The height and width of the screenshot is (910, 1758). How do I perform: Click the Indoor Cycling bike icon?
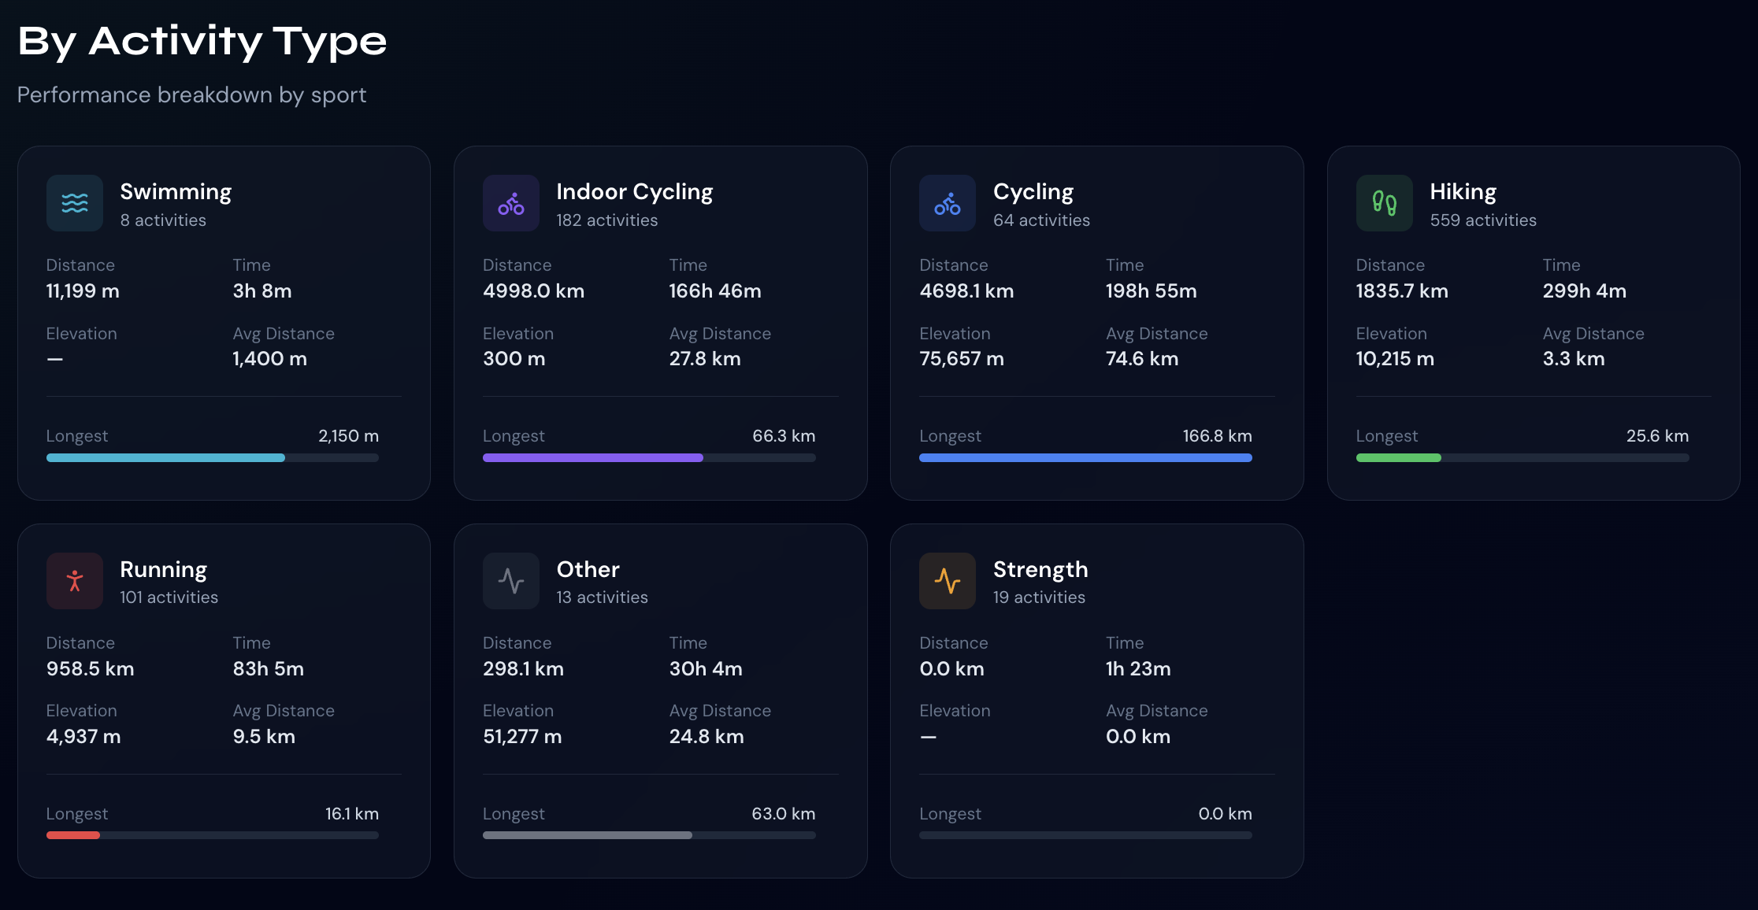[x=511, y=203]
